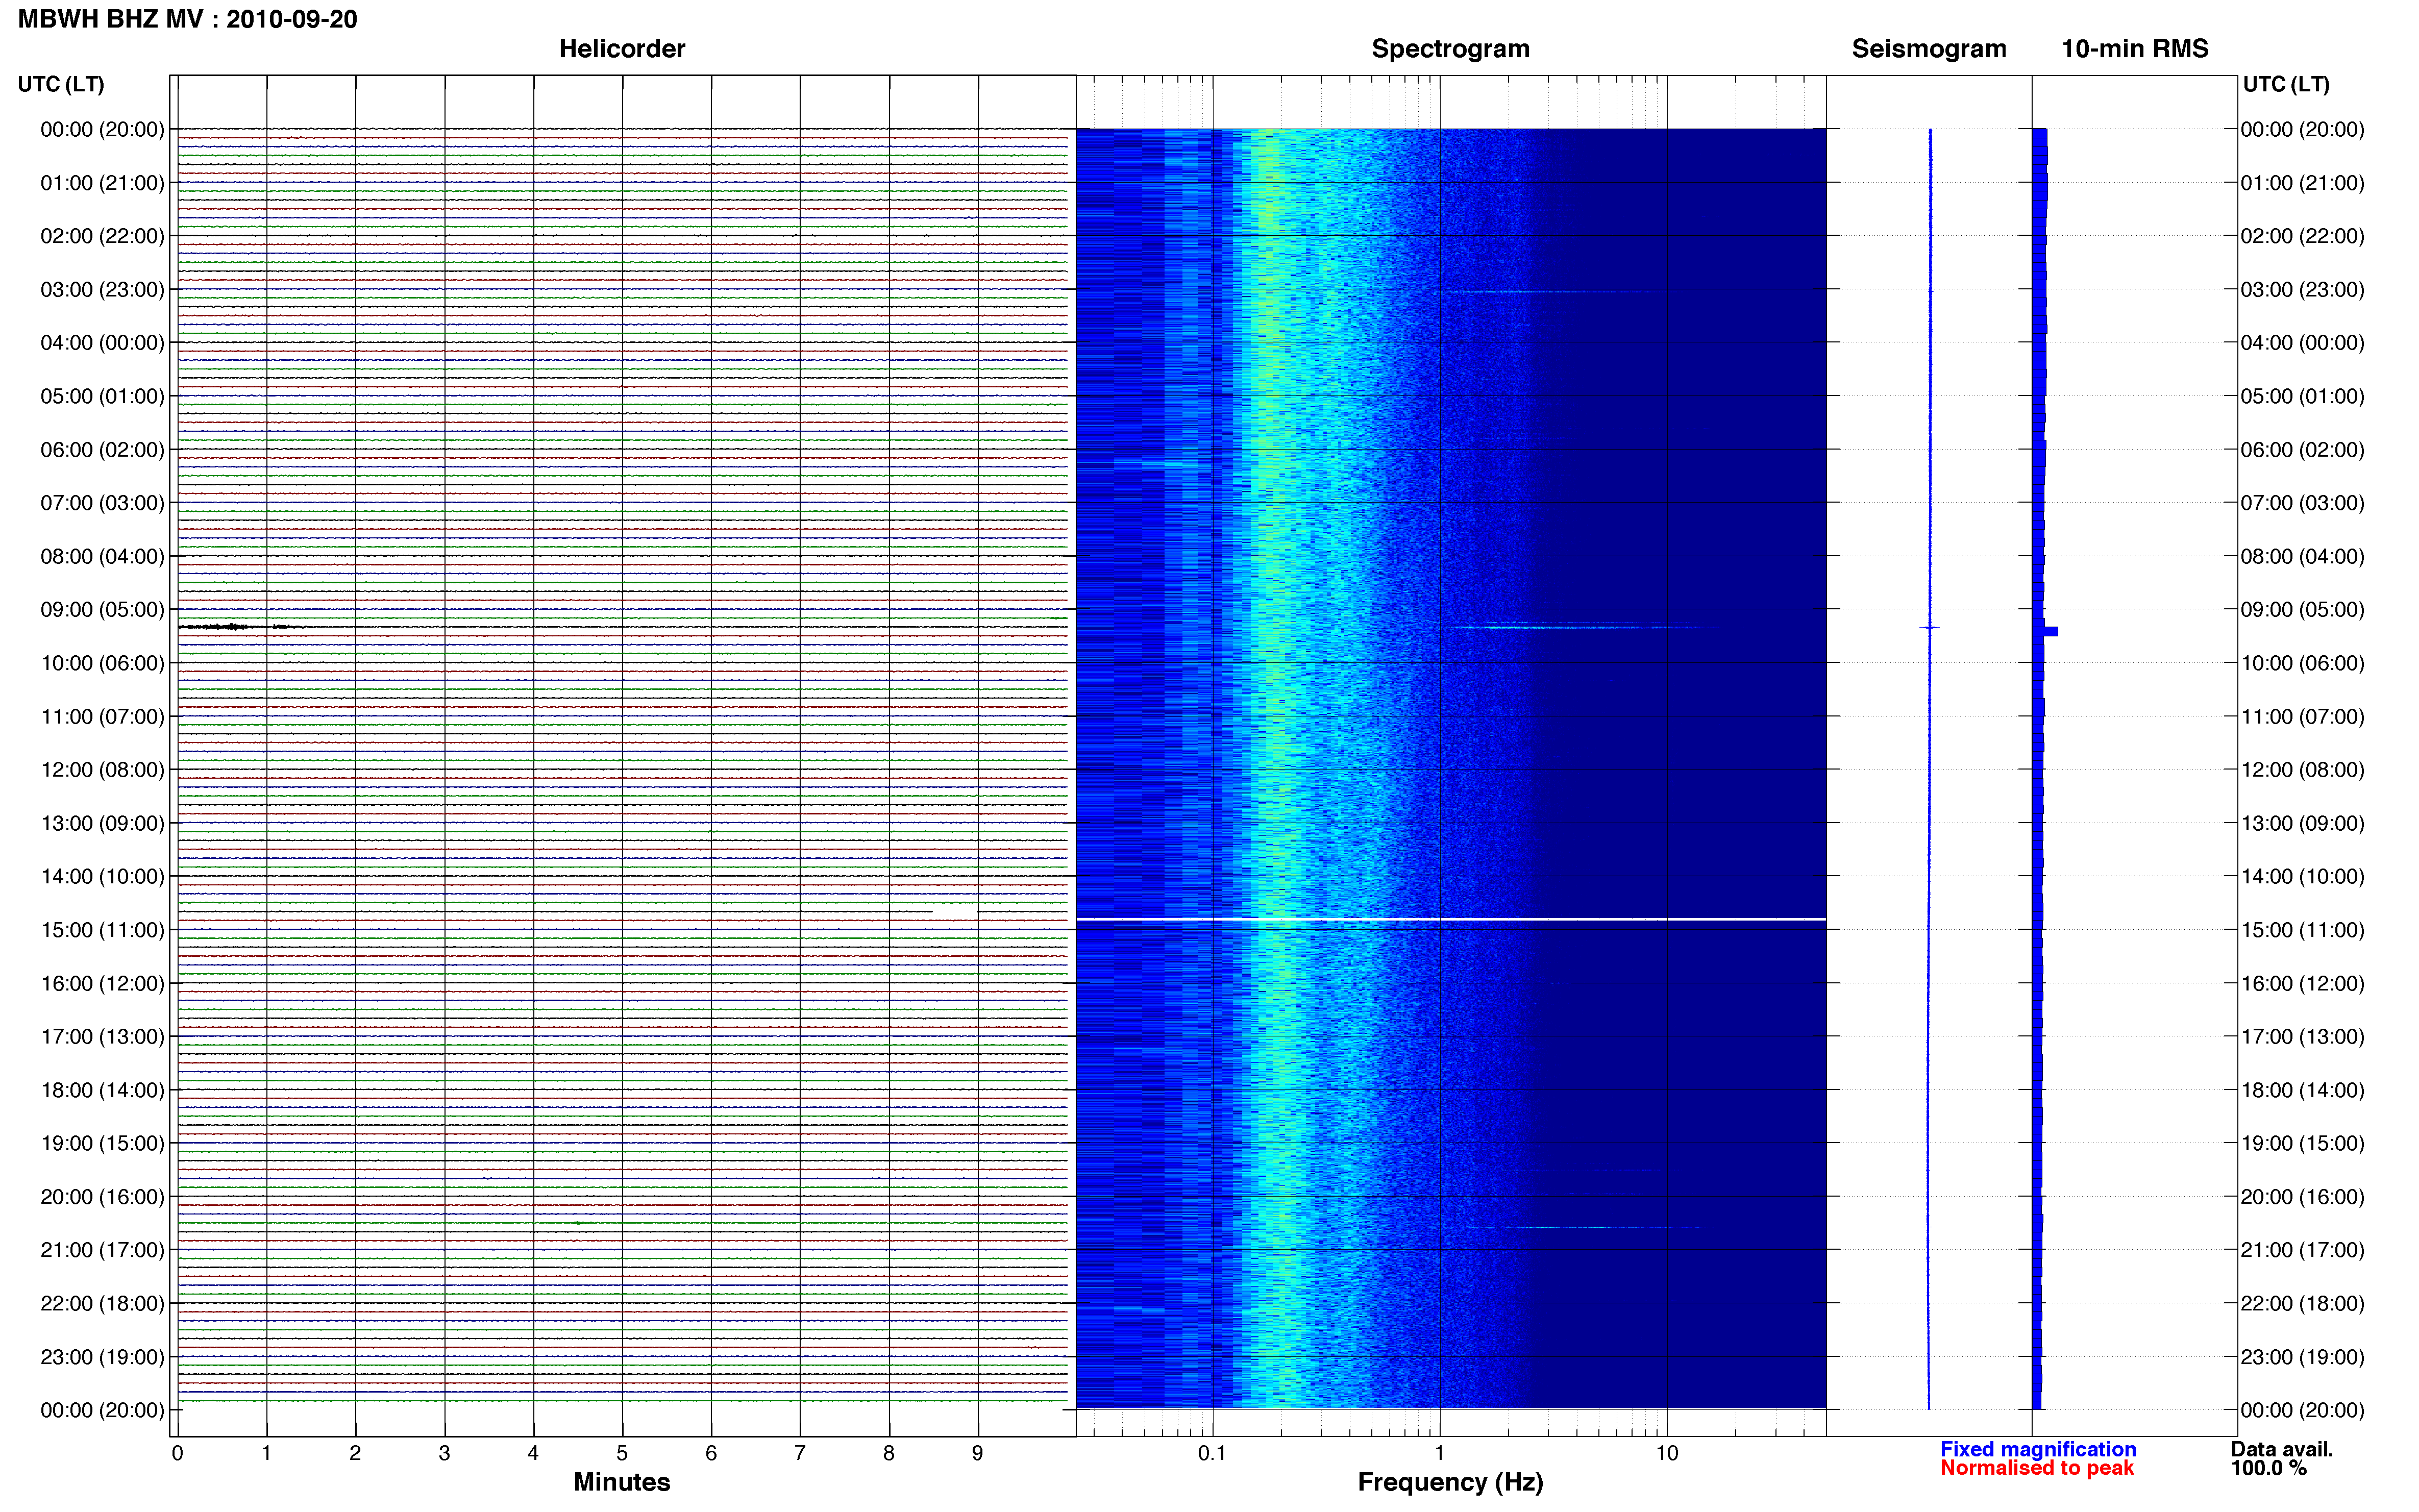
Task: Click "09:00 (05:00)" on the helicorder time axis
Action: (102, 610)
